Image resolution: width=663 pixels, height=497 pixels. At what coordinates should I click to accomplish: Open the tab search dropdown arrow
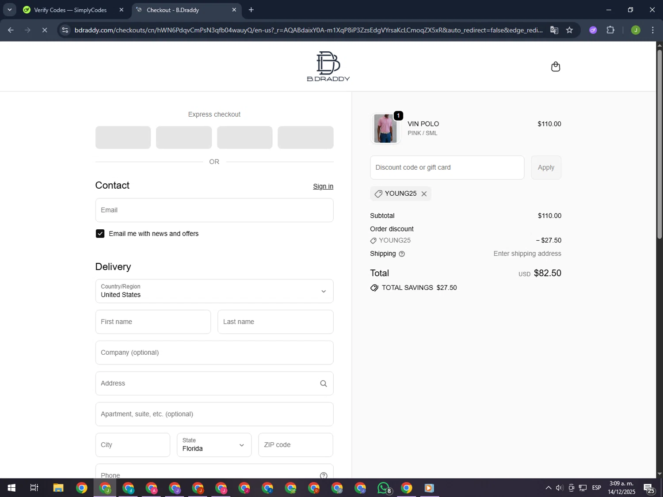click(9, 10)
